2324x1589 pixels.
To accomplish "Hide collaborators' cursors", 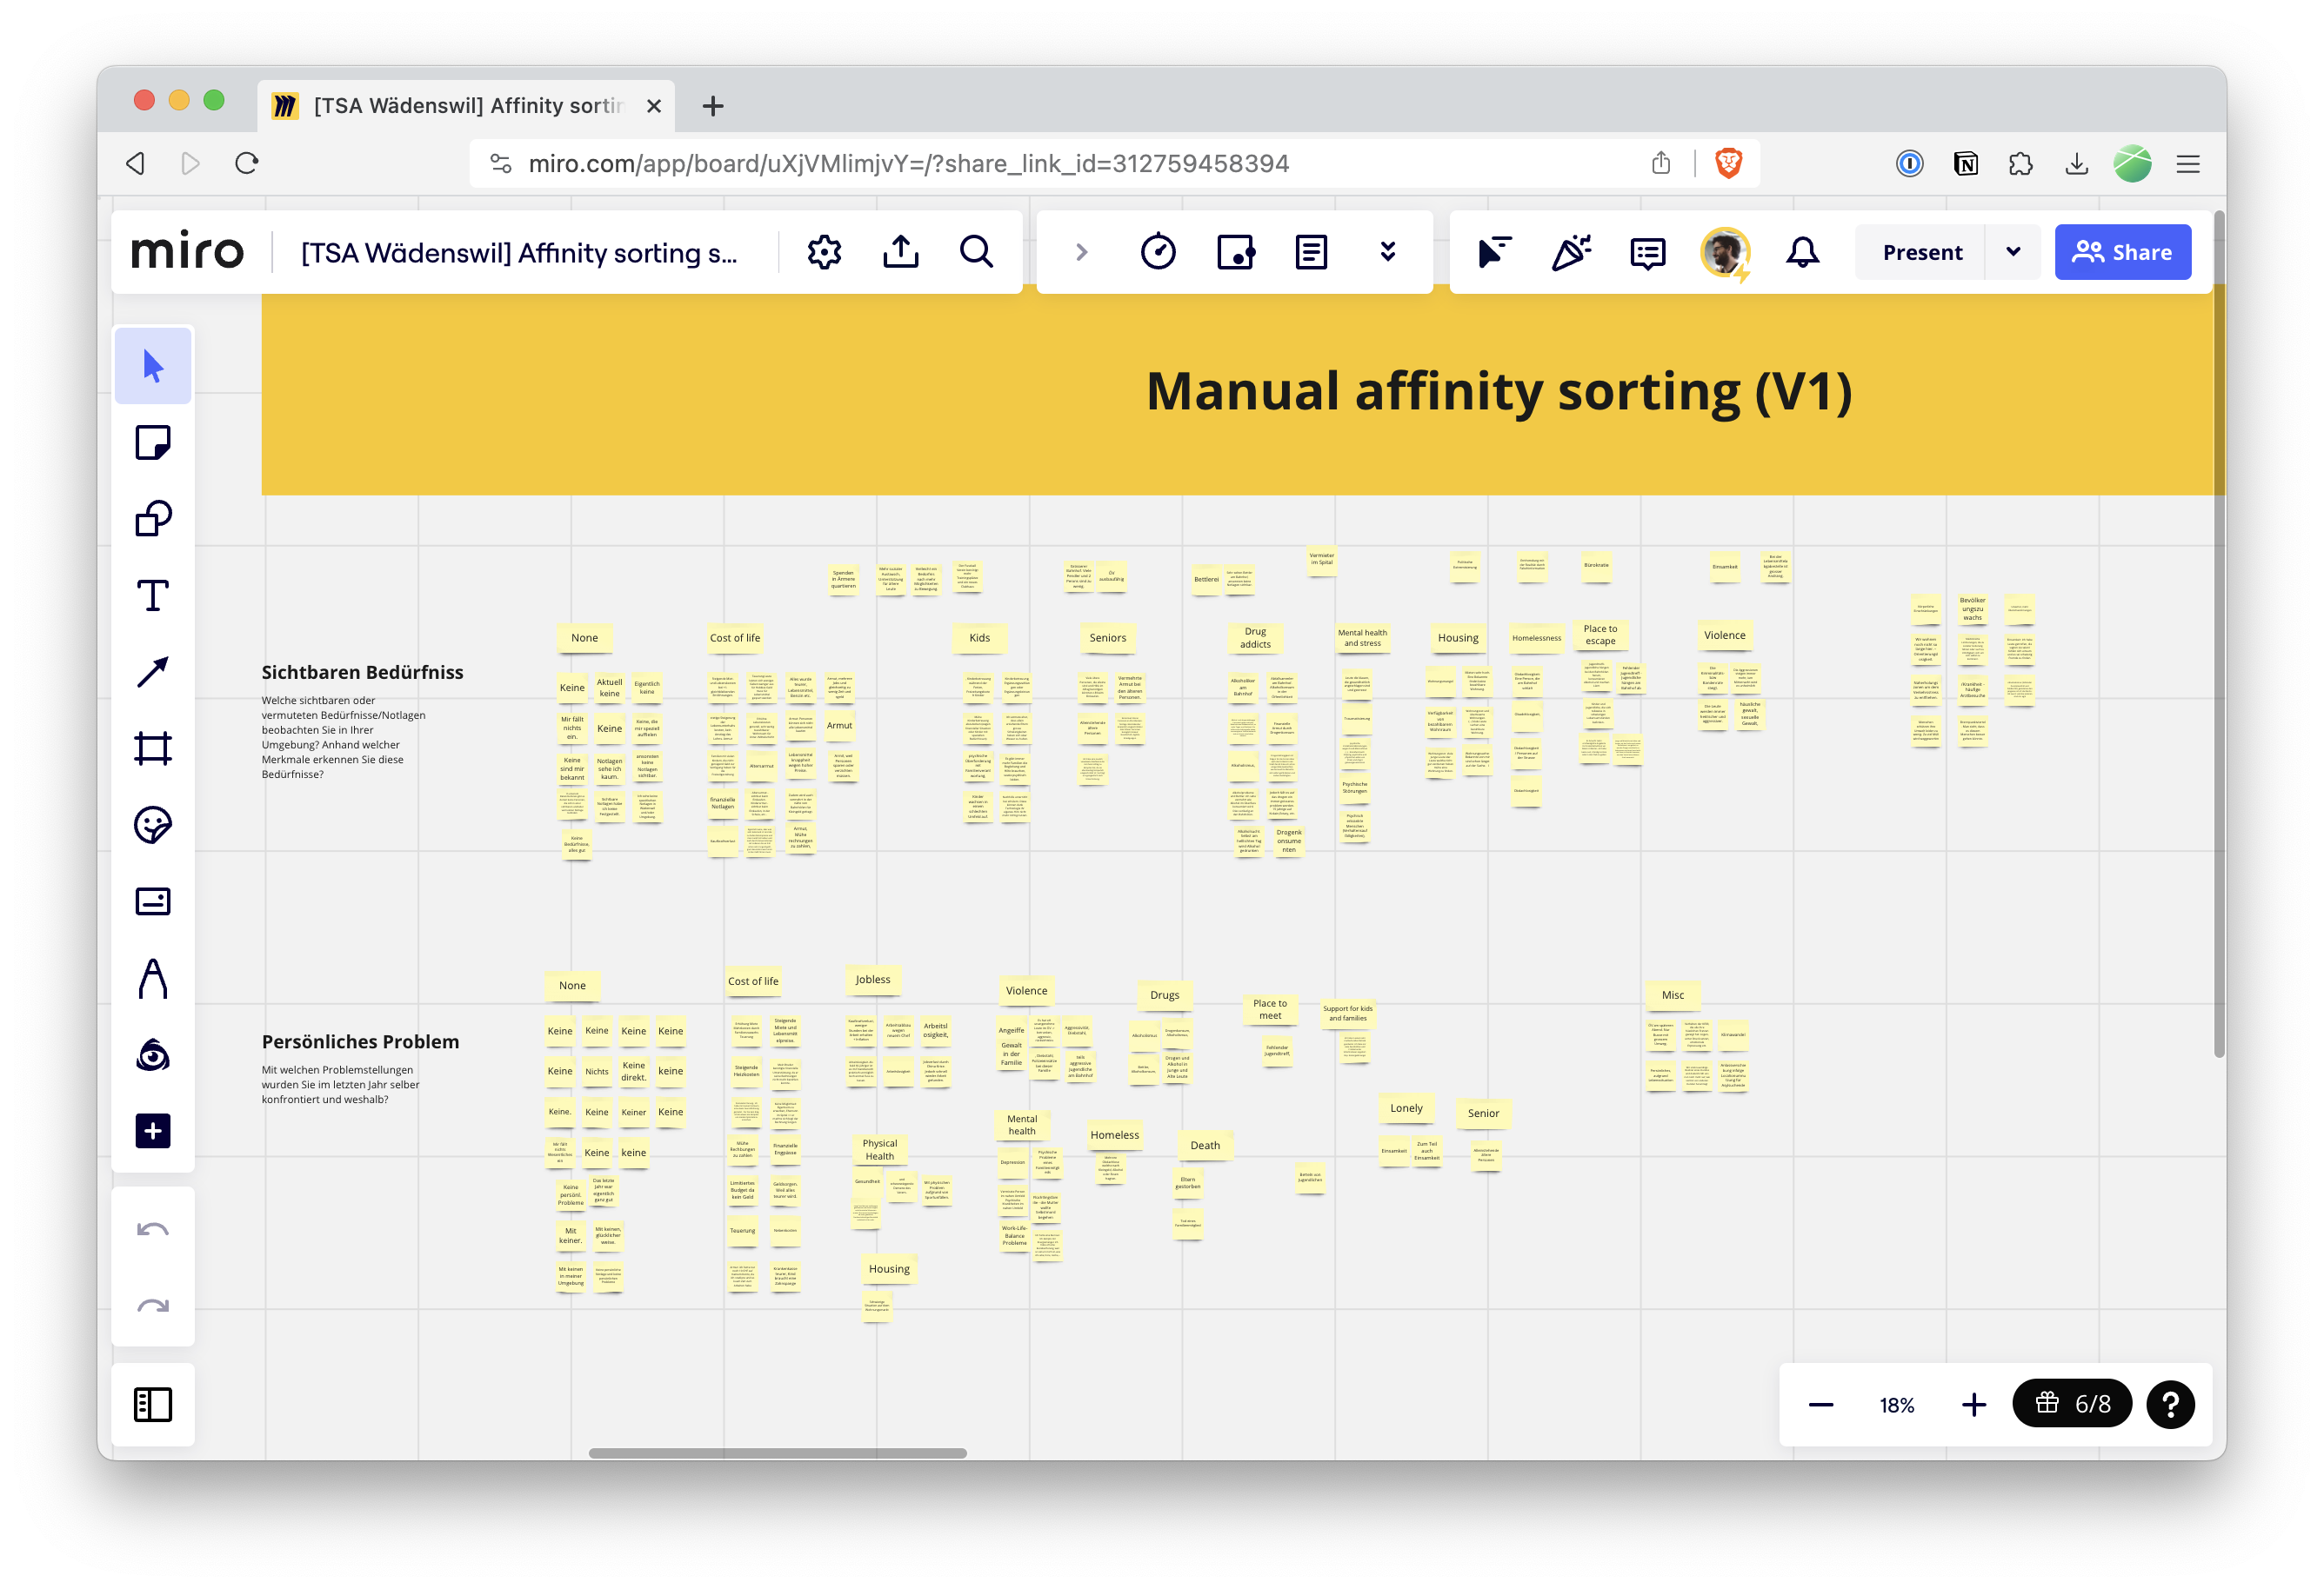I will [x=1494, y=252].
